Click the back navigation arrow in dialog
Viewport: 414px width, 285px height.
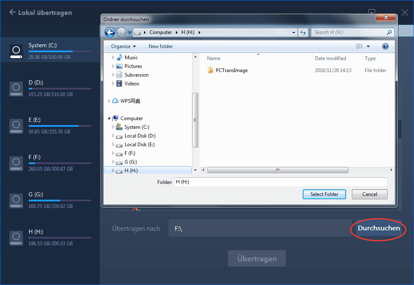(x=110, y=32)
